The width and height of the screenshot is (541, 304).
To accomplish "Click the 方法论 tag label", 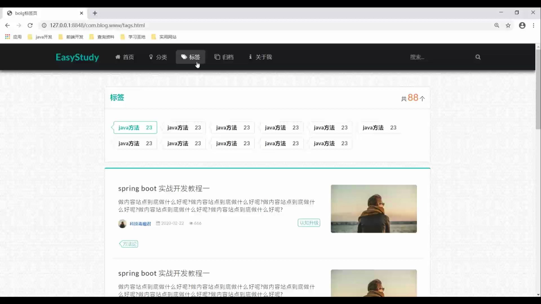I will [129, 244].
